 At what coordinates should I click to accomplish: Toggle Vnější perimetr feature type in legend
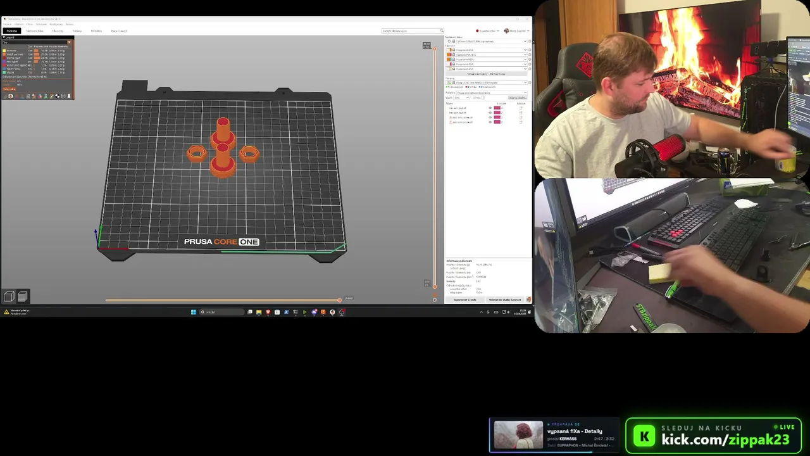coord(35,54)
